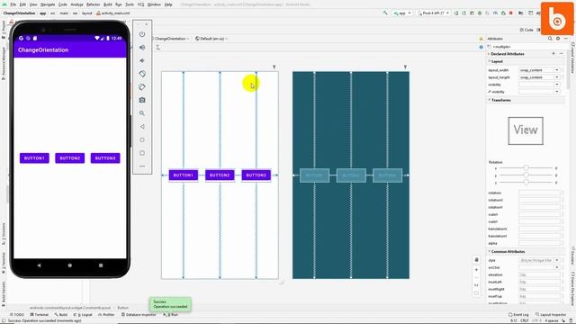Open the layout_width value dropdown
Screen dimensions: 576x324
tap(557, 70)
